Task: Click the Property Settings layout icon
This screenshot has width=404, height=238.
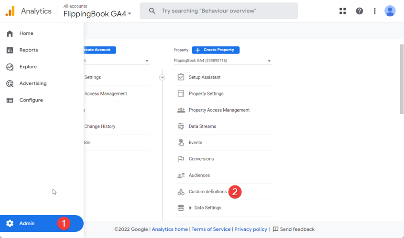Action: pyautogui.click(x=181, y=93)
